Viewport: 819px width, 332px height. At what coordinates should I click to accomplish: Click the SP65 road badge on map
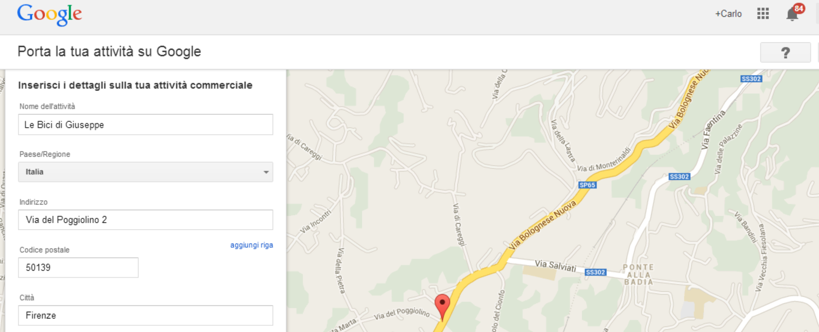pos(587,185)
